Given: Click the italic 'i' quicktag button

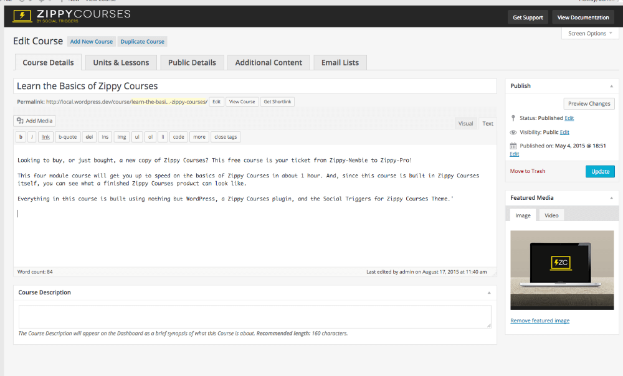Looking at the screenshot, I should (32, 137).
